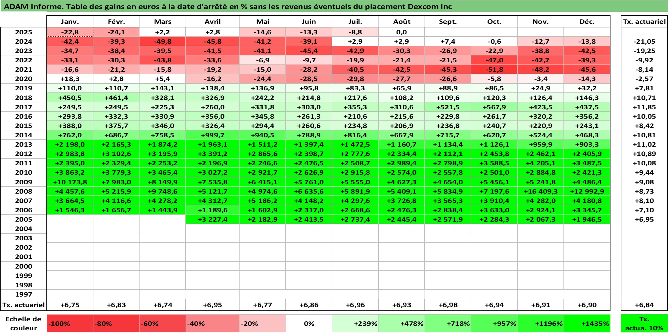Viewport: 668px width, 333px height.
Task: Select the 2019 row label
Action: [24, 88]
